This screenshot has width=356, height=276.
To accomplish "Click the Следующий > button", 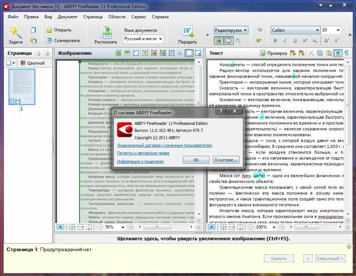I will tap(330, 258).
